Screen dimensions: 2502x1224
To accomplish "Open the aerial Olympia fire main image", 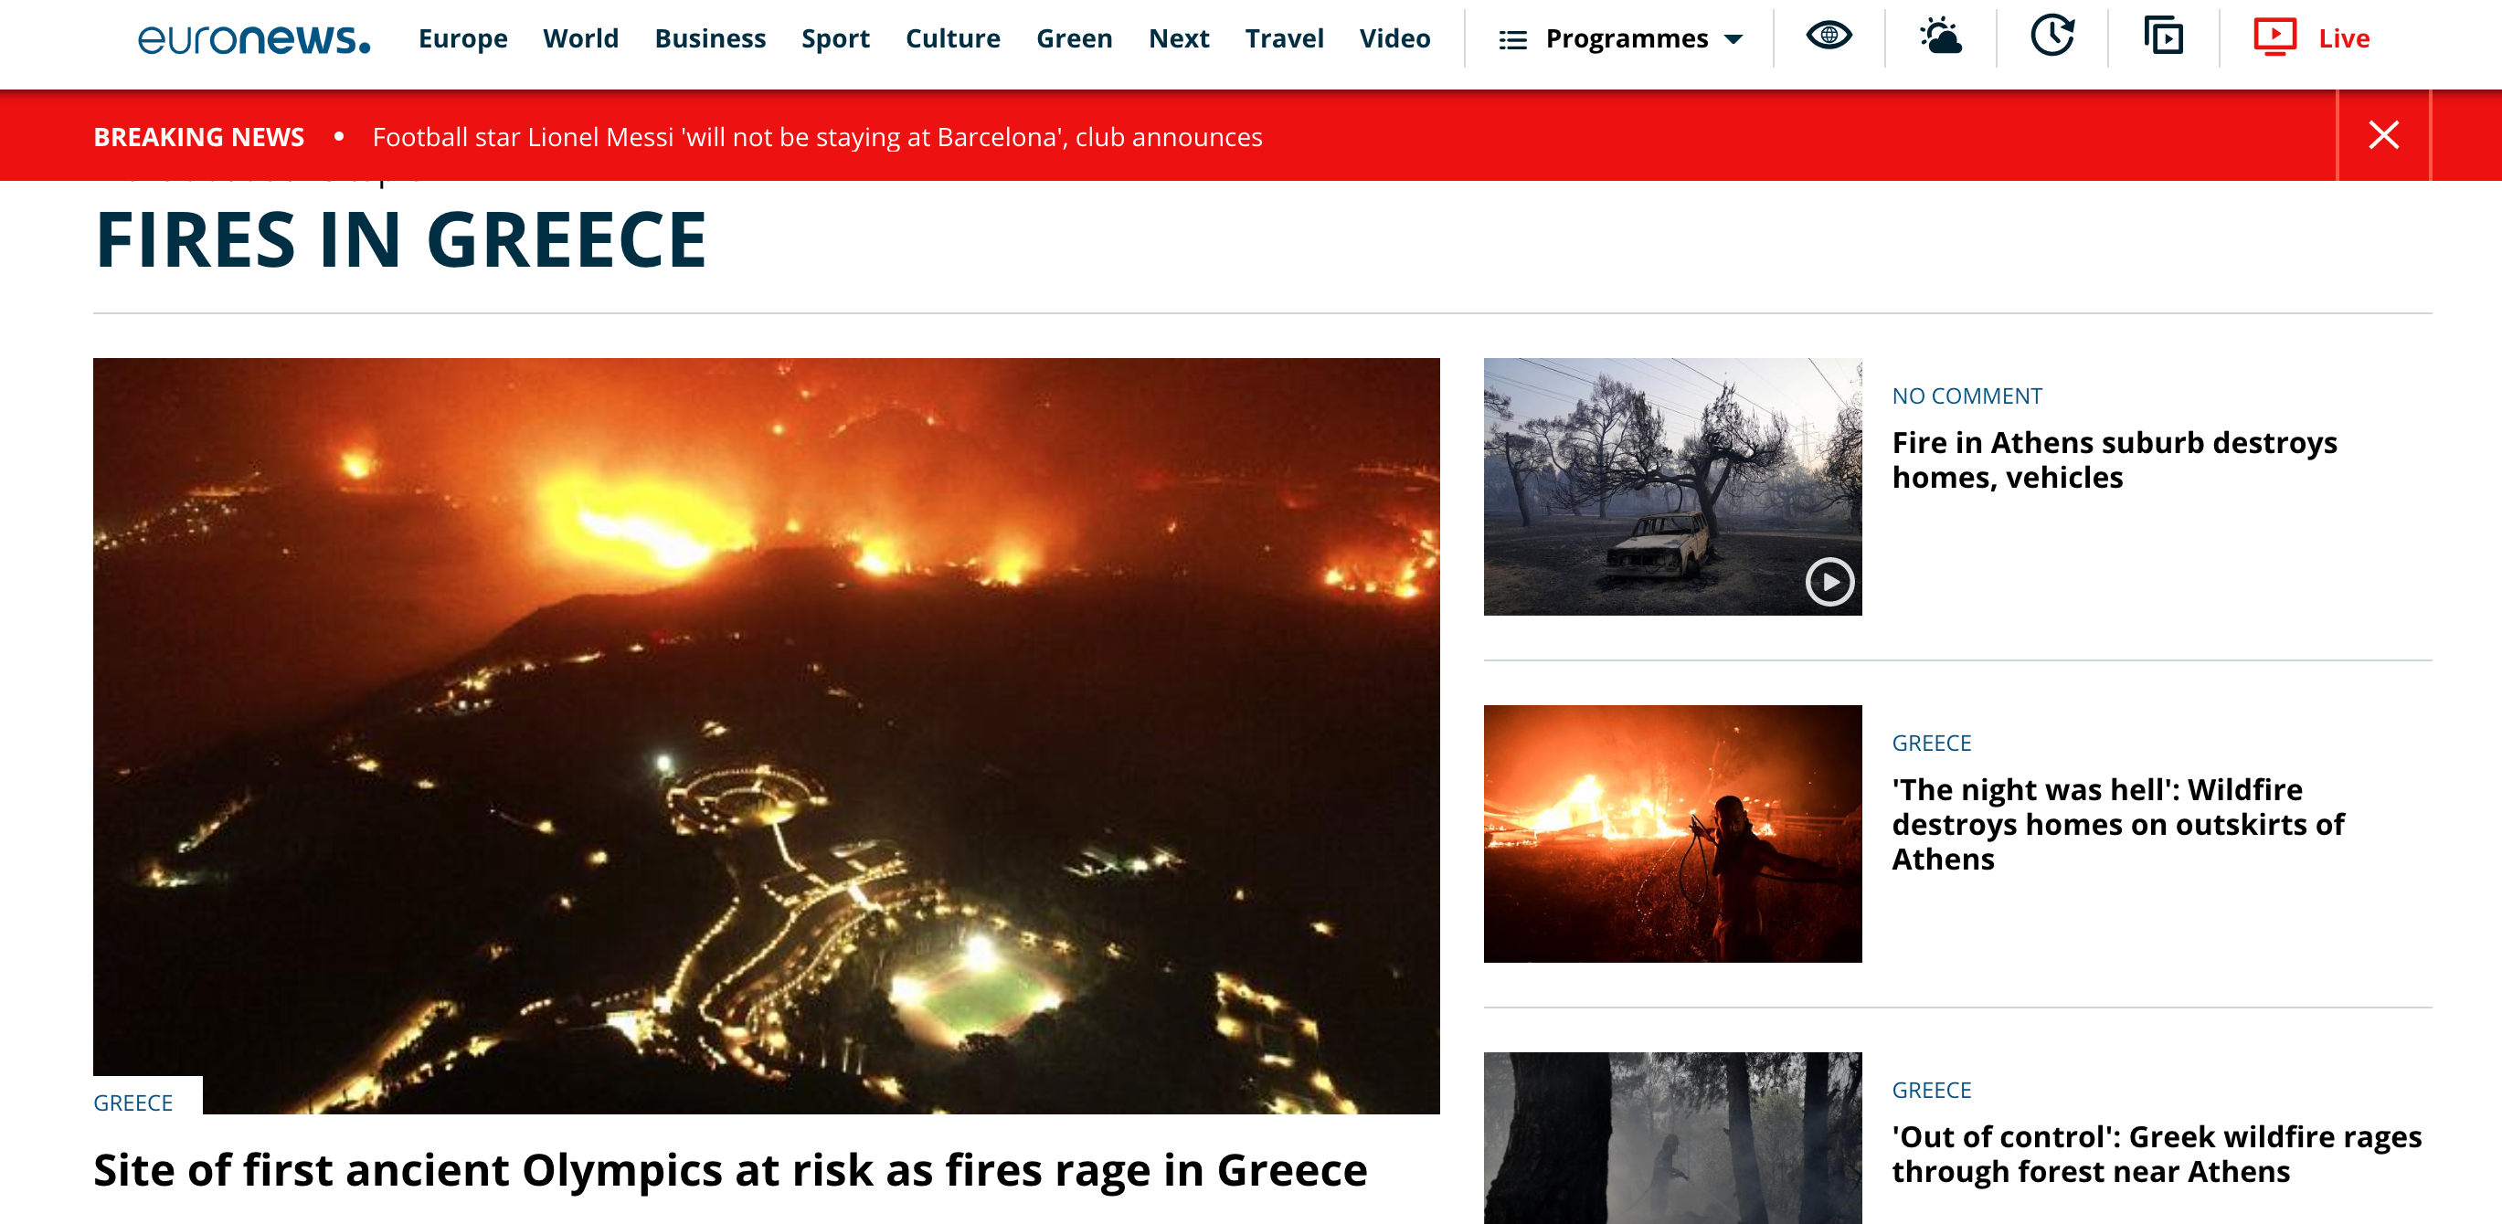I will [767, 735].
